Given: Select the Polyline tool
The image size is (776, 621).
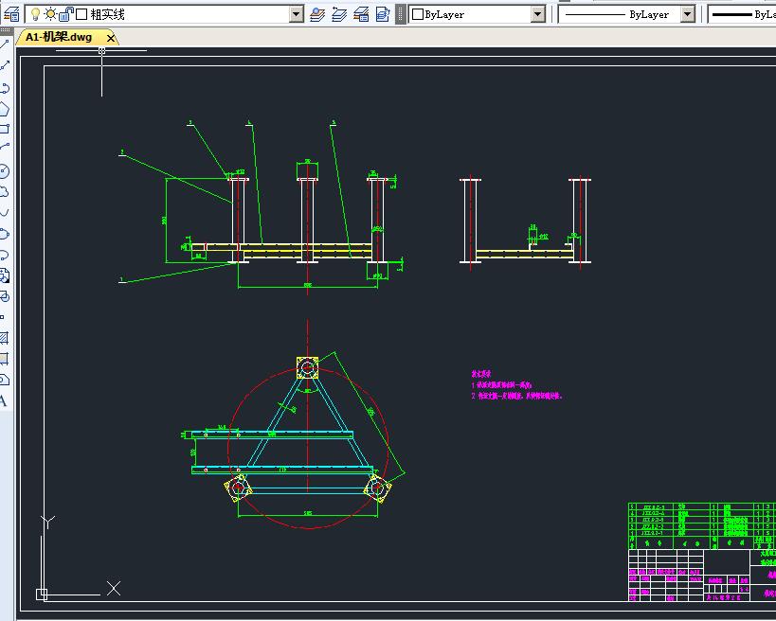Looking at the screenshot, I should [4, 88].
